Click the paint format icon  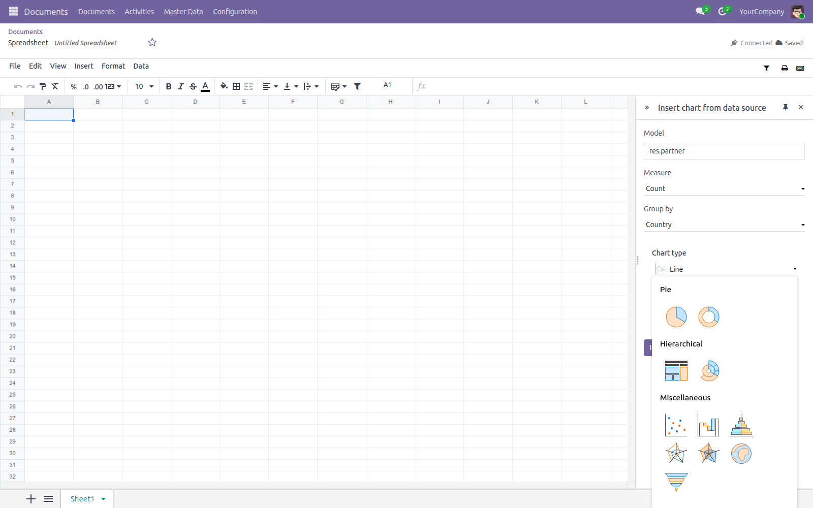[43, 86]
